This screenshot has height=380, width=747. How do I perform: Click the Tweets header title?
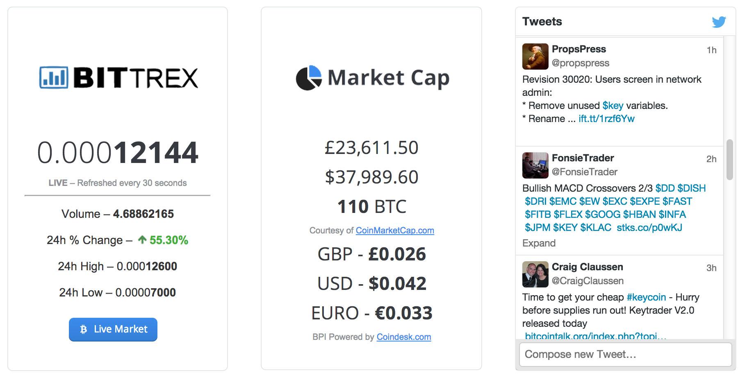point(542,21)
